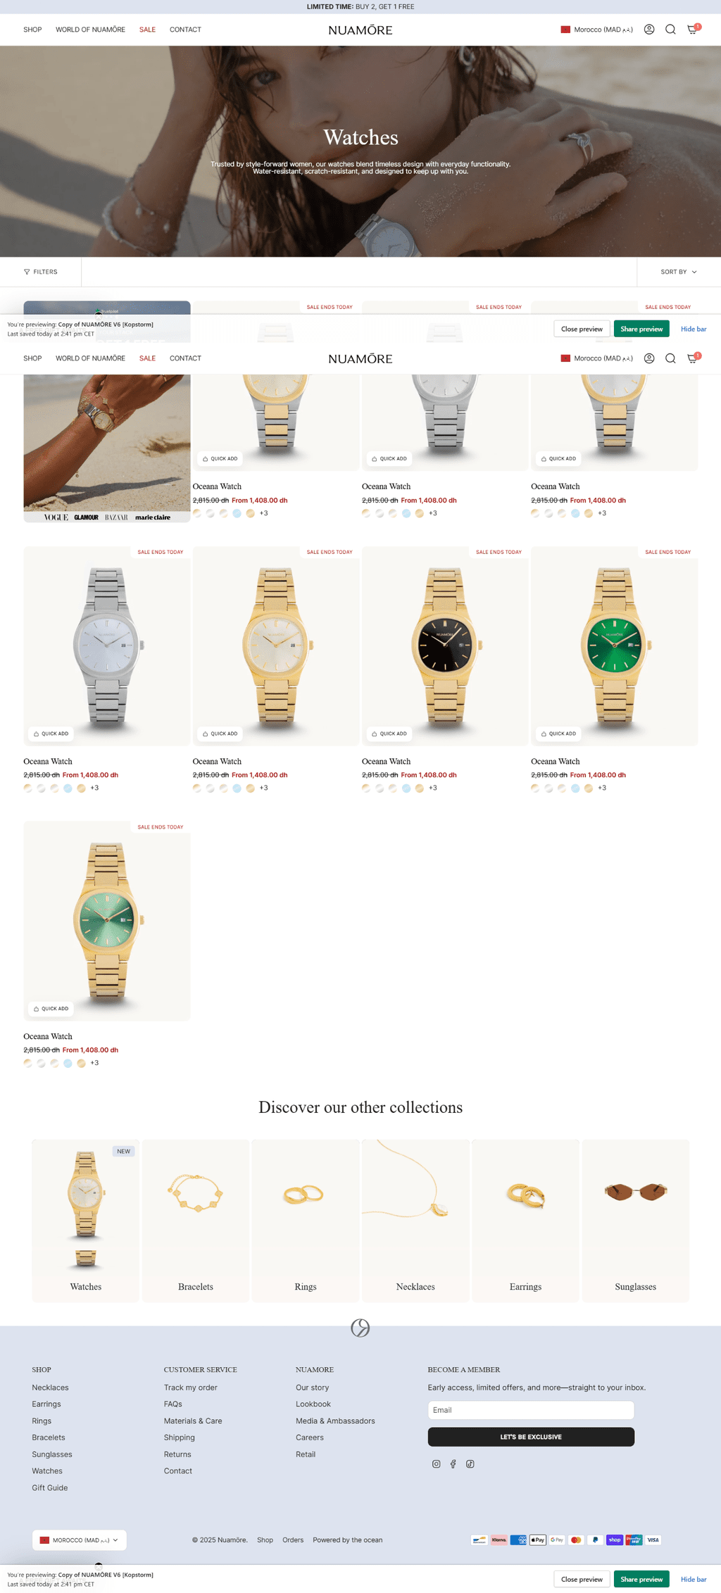Open the Sale menu item in top navigation
The height and width of the screenshot is (1593, 721).
pos(147,30)
